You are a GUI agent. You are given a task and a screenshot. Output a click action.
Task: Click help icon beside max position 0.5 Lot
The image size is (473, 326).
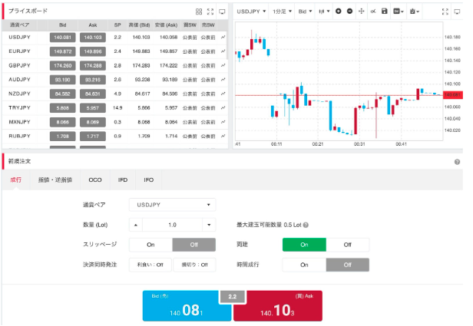click(x=306, y=226)
